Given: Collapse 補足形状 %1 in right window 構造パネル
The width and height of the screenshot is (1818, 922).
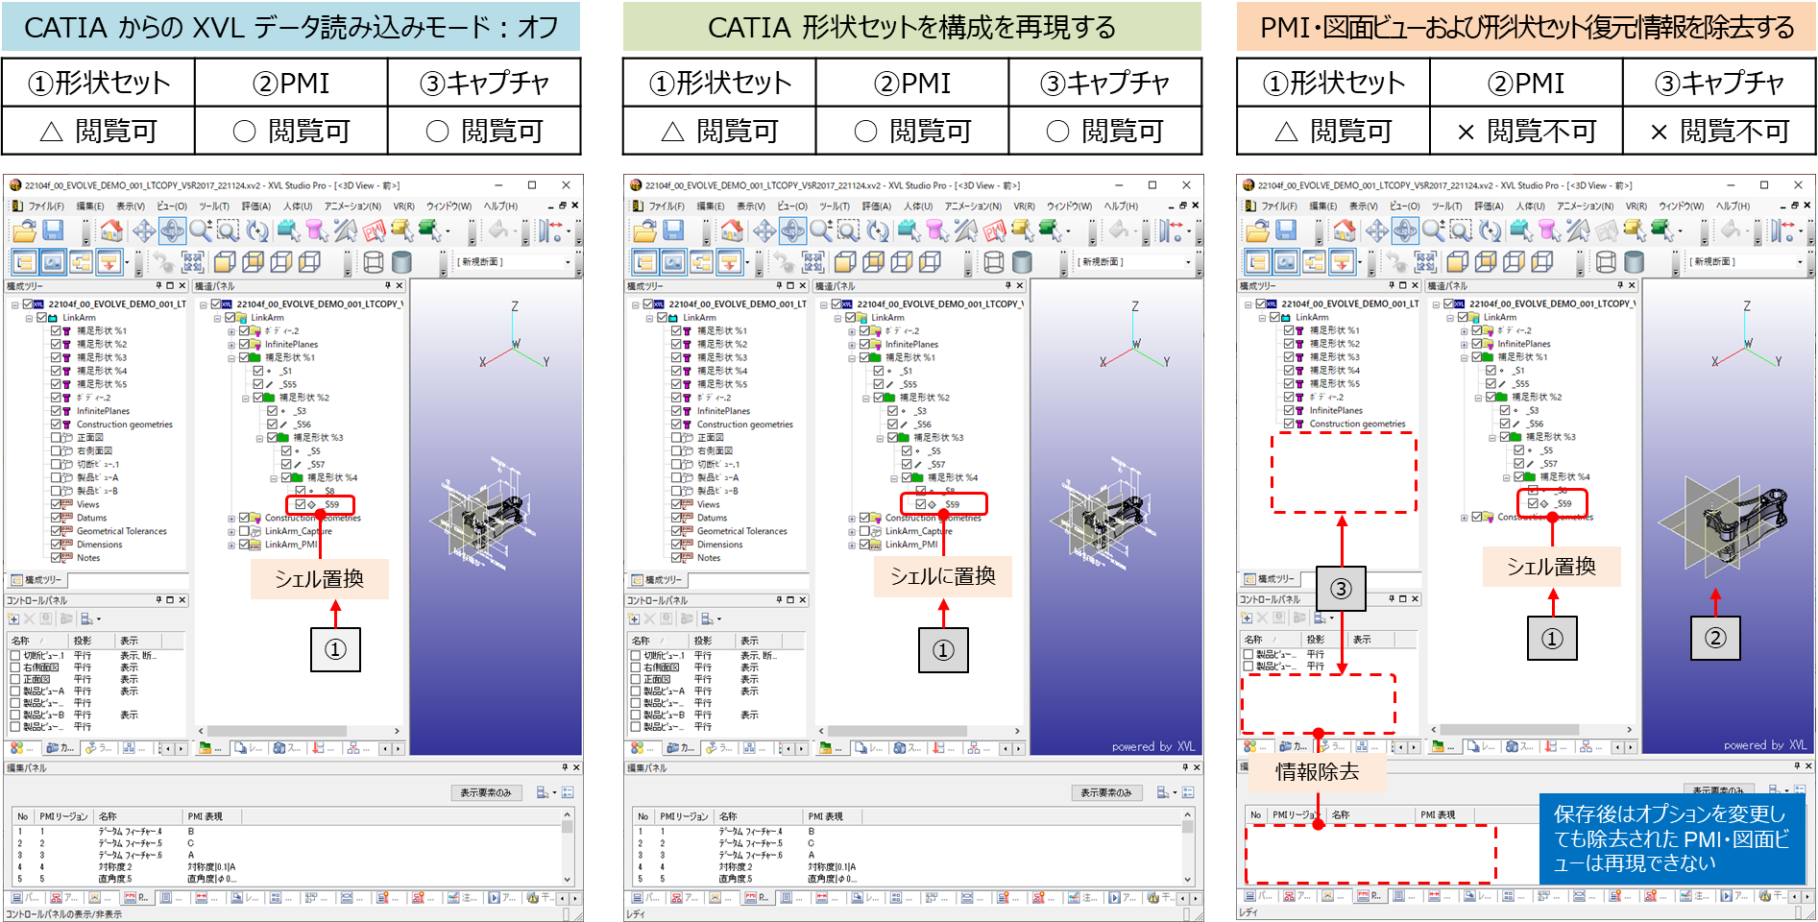Looking at the screenshot, I should point(1464,357).
